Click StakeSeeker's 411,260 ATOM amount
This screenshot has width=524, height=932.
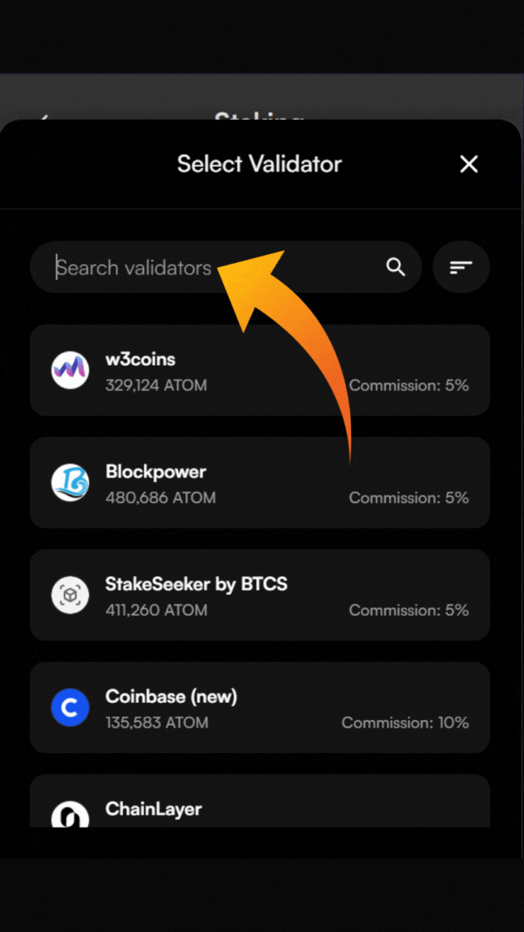click(x=156, y=610)
